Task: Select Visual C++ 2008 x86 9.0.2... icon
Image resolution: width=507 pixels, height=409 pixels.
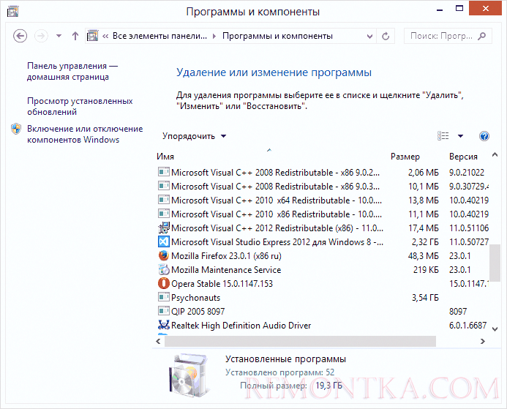Action: click(164, 172)
